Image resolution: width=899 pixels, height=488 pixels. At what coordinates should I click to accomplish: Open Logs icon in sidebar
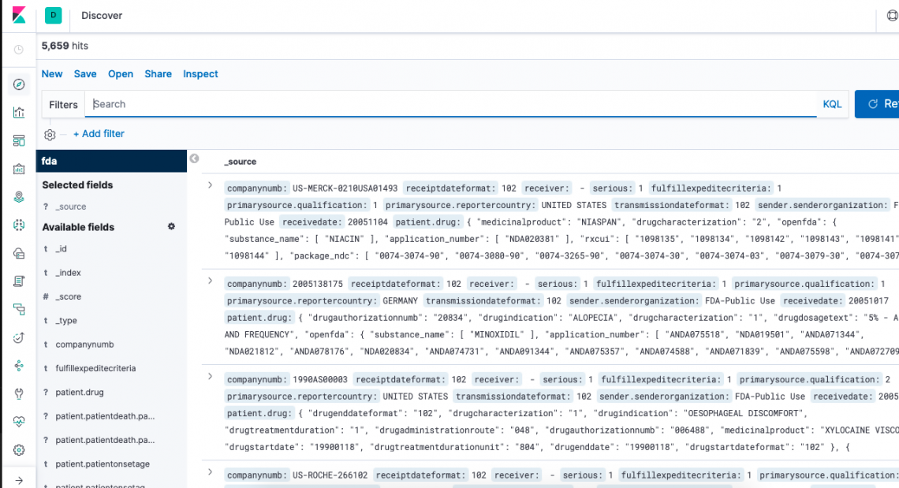pos(19,281)
